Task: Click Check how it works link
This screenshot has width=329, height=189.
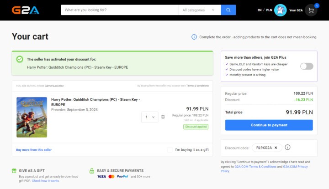Action: point(45,181)
